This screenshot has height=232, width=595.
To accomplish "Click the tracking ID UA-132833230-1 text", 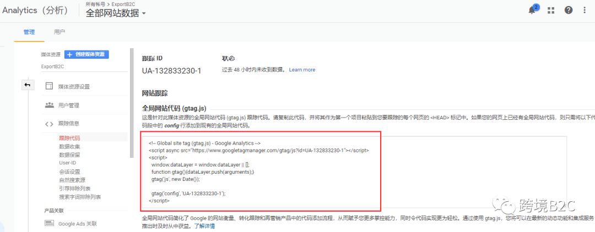I will coord(172,71).
